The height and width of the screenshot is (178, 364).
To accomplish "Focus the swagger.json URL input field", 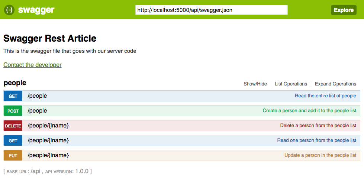I will click(x=212, y=10).
